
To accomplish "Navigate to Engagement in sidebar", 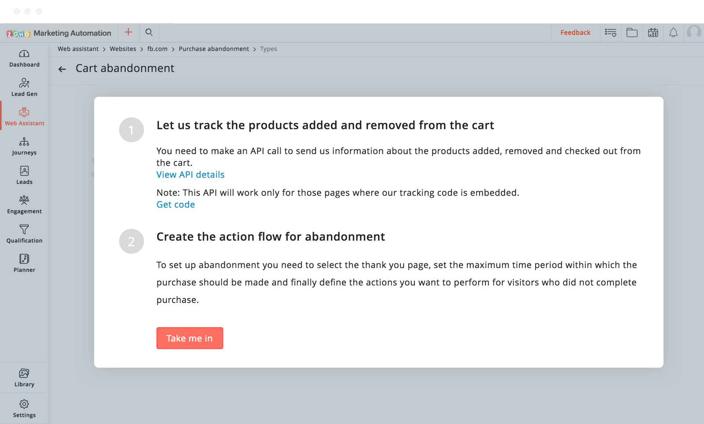I will coord(24,205).
